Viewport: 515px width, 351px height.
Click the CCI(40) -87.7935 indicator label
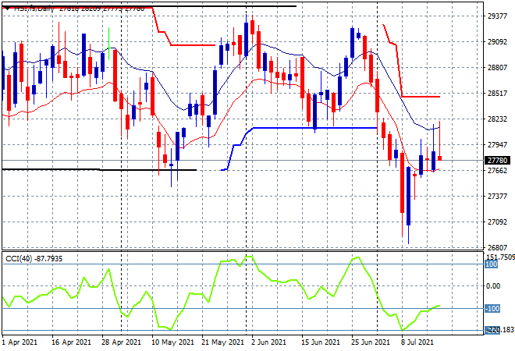coord(34,259)
